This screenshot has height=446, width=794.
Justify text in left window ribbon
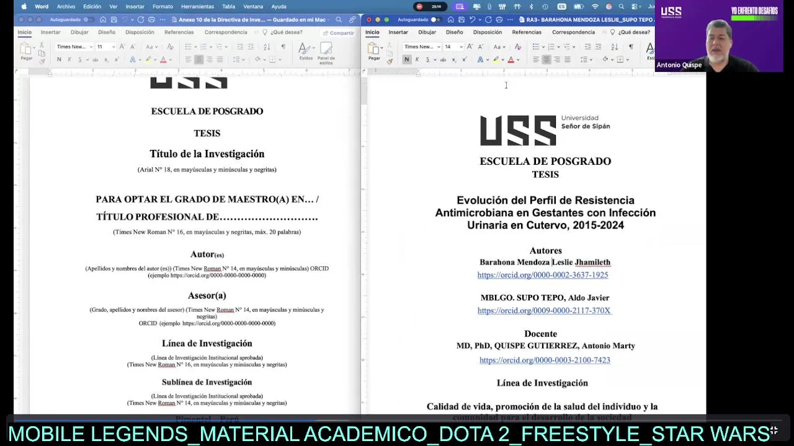pyautogui.click(x=220, y=59)
